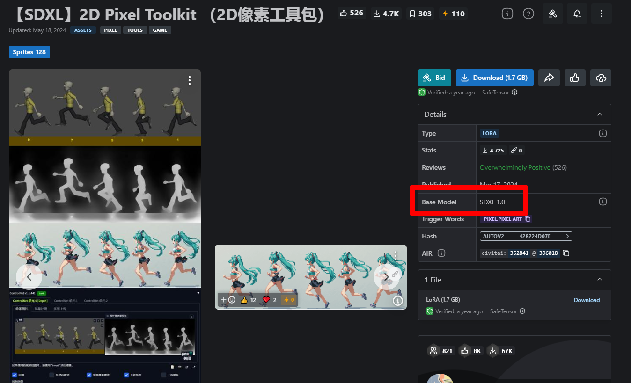Image resolution: width=631 pixels, height=383 pixels.
Task: Click the creator downloads badge showing 67K
Action: point(500,351)
